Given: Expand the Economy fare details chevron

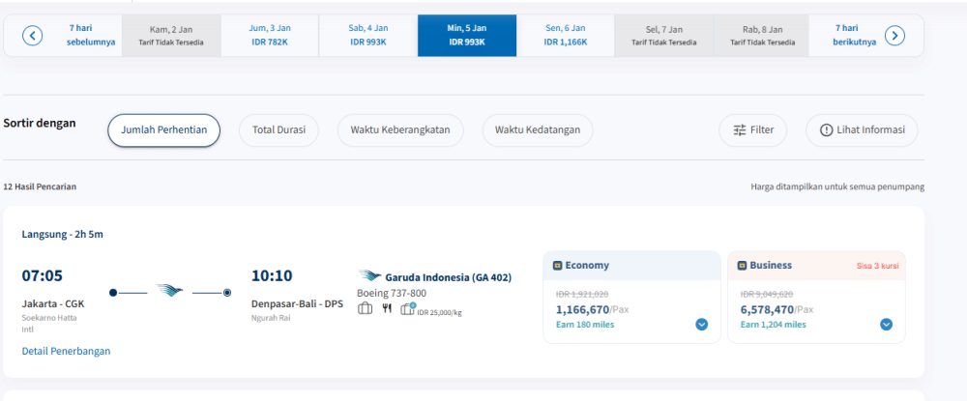Looking at the screenshot, I should [x=702, y=325].
